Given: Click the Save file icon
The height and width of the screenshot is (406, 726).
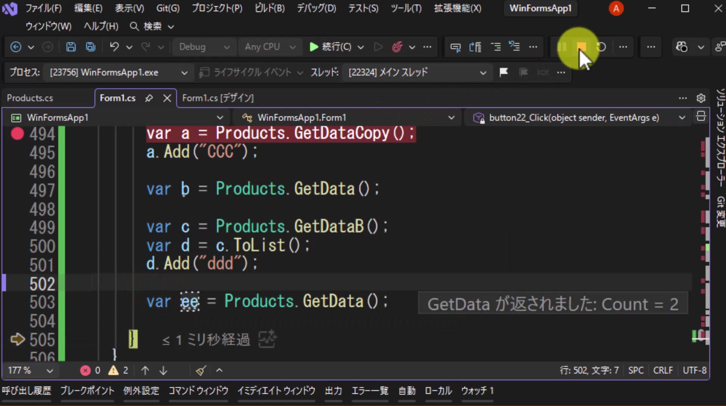Looking at the screenshot, I should point(71,47).
